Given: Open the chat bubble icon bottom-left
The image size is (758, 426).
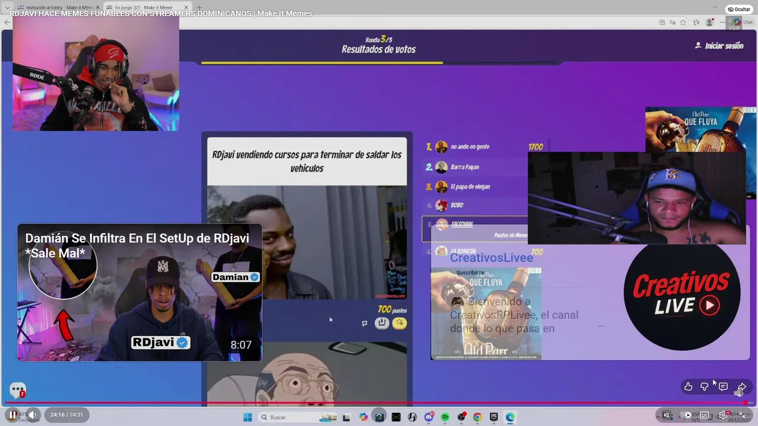Looking at the screenshot, I should pos(17,390).
